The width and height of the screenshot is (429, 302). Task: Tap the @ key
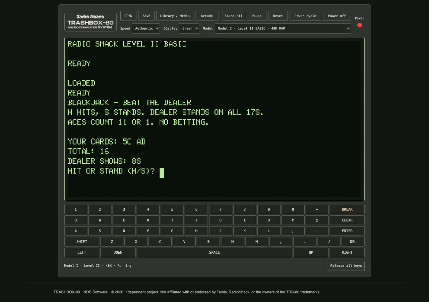click(x=317, y=220)
